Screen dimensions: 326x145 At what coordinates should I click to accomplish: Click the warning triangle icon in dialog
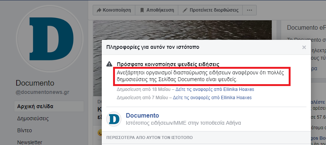(109, 64)
